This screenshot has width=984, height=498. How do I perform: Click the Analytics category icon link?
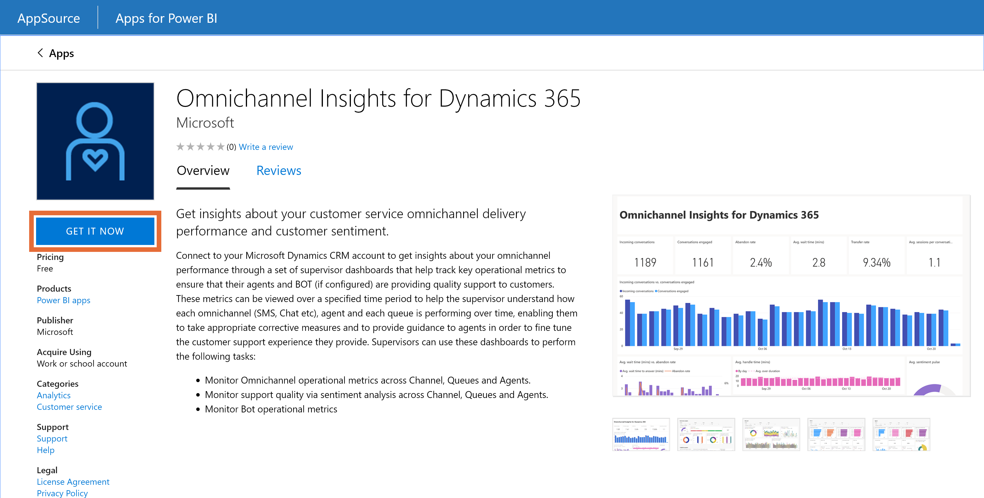click(52, 395)
